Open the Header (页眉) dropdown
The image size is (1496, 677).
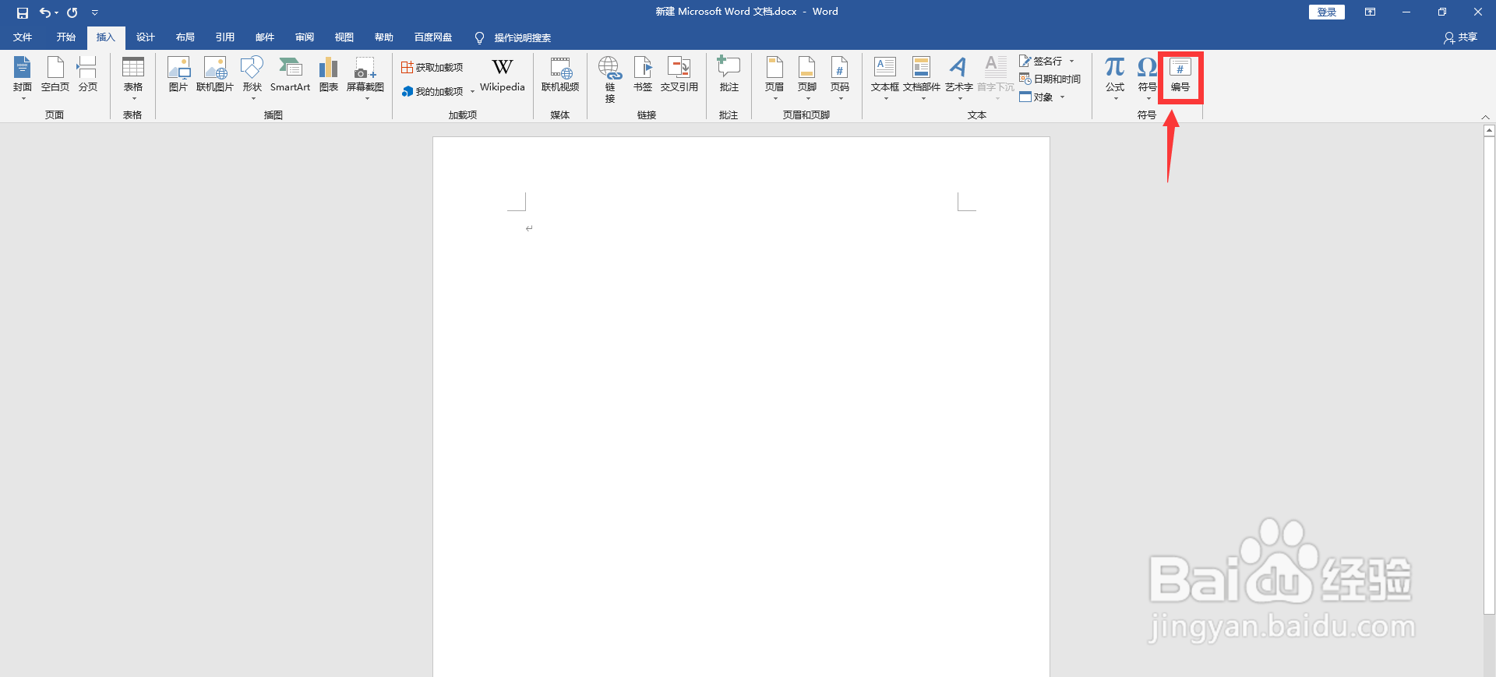[774, 77]
